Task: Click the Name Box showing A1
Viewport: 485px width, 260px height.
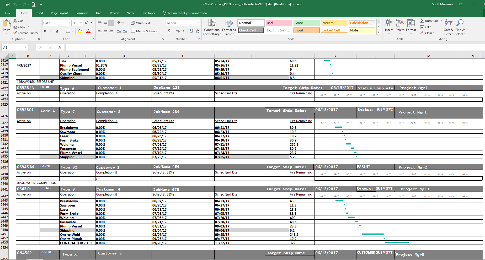Action: 14,47
